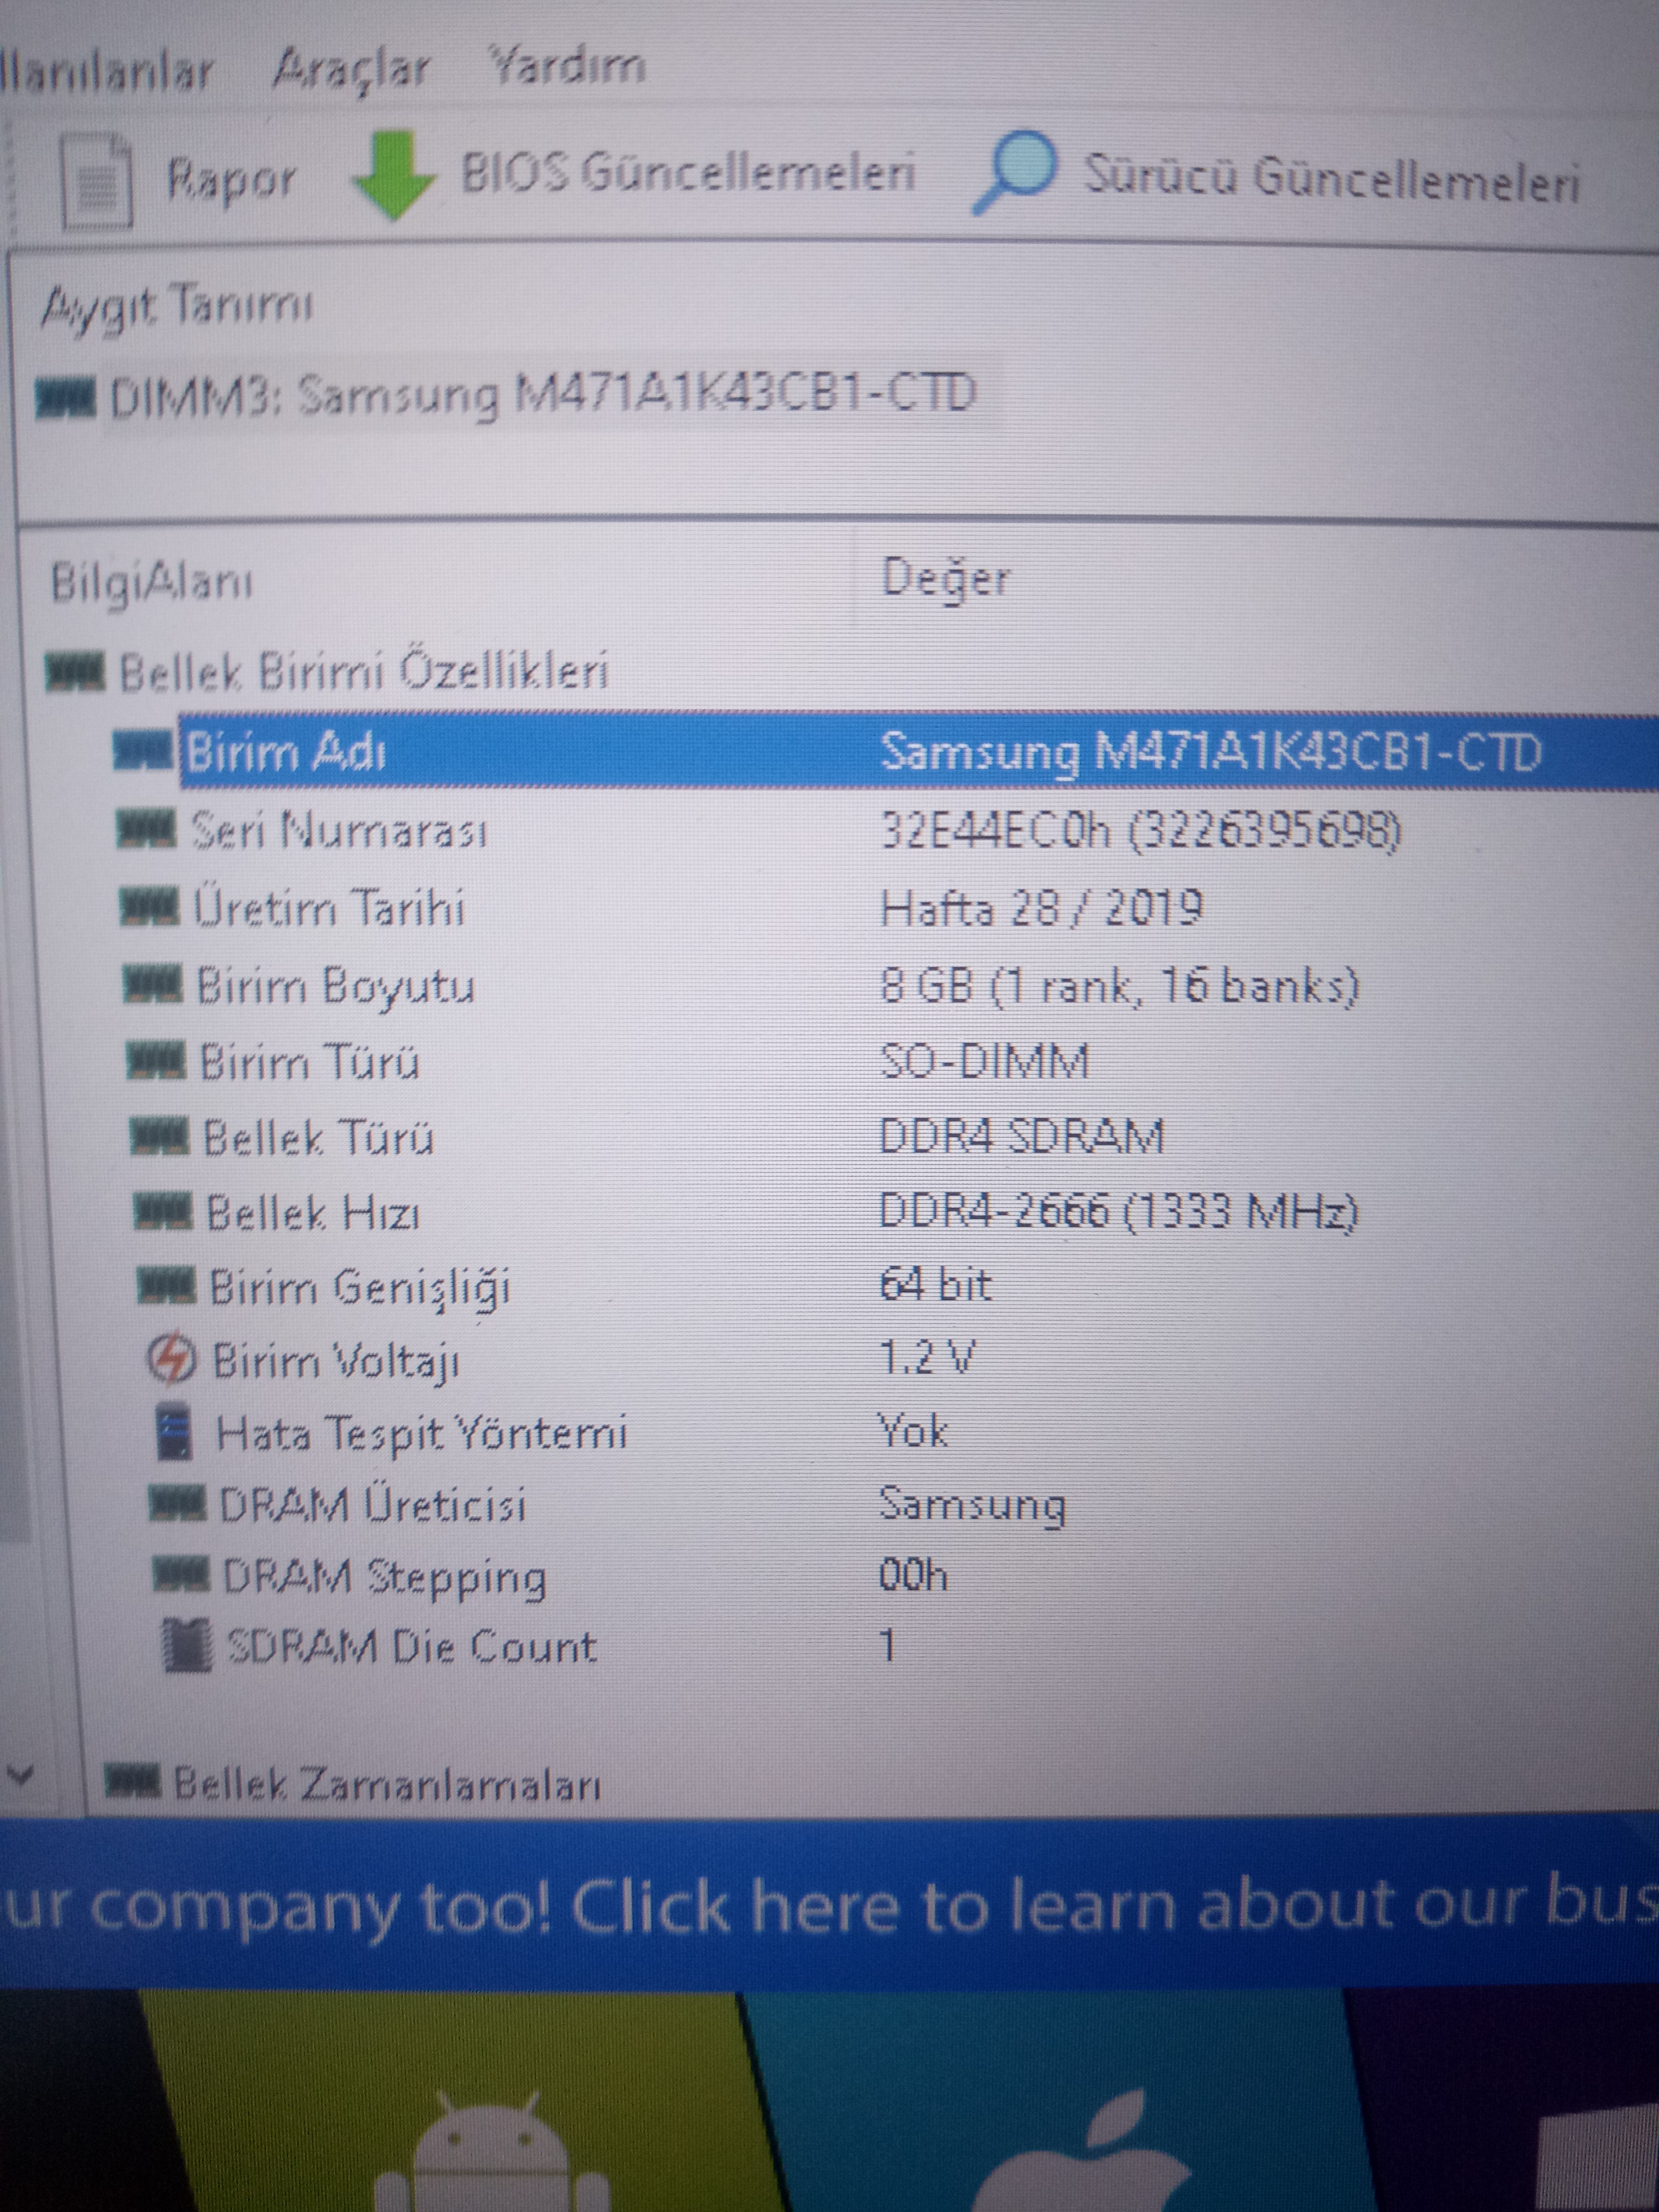Click the red lightning voltage icon

171,1359
